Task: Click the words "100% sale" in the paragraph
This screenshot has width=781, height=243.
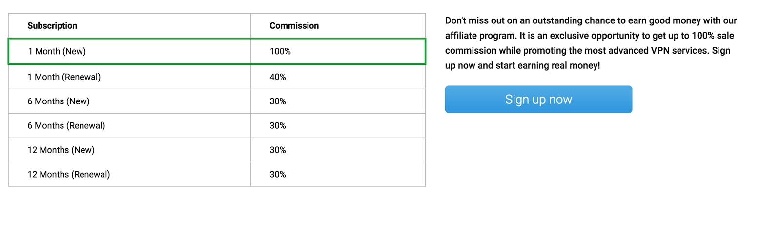Action: [x=713, y=36]
